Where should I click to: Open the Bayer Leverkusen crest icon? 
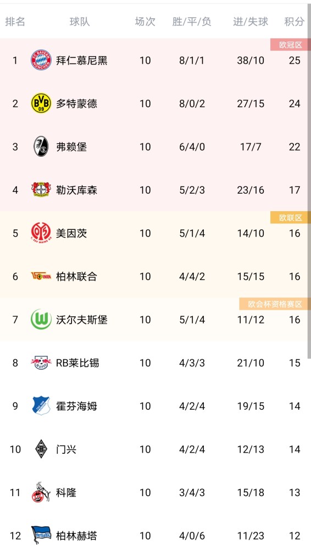pyautogui.click(x=41, y=189)
